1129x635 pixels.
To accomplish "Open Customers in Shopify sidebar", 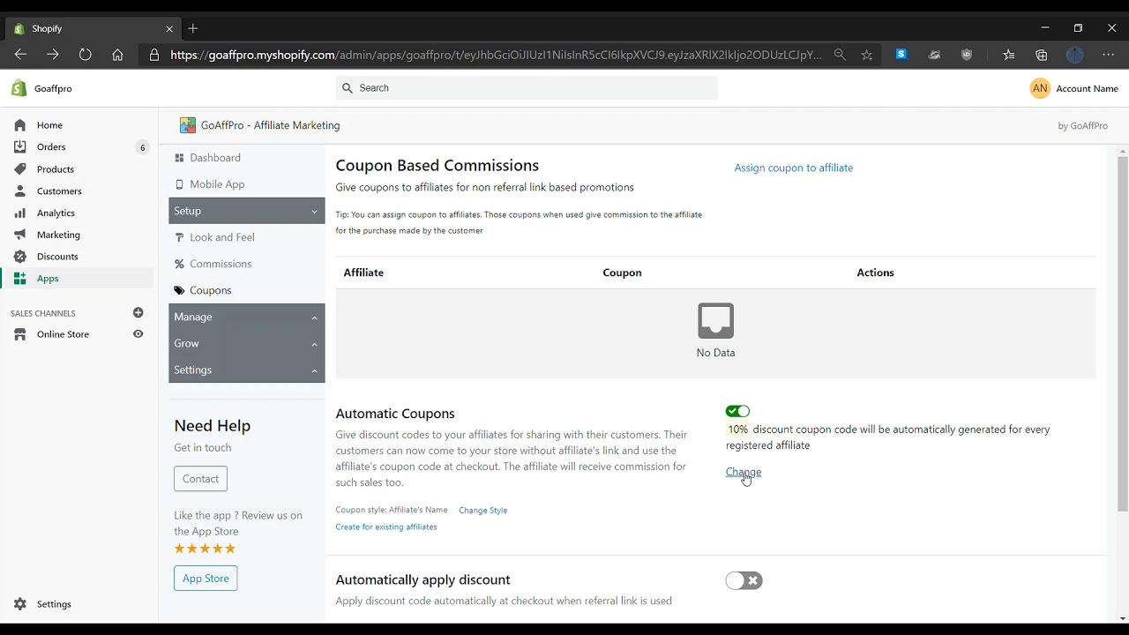I will coord(59,191).
